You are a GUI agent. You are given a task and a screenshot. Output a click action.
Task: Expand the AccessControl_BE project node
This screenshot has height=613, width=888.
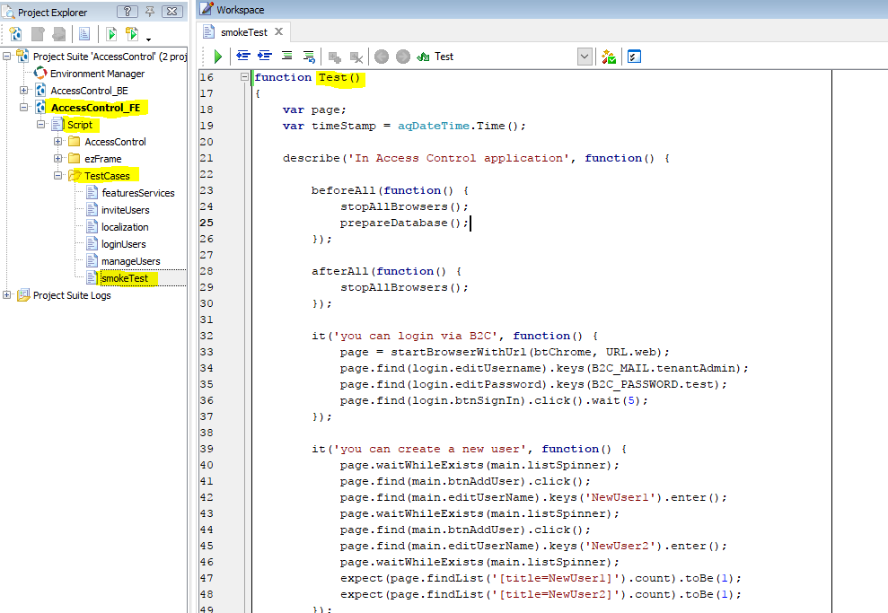pos(24,91)
